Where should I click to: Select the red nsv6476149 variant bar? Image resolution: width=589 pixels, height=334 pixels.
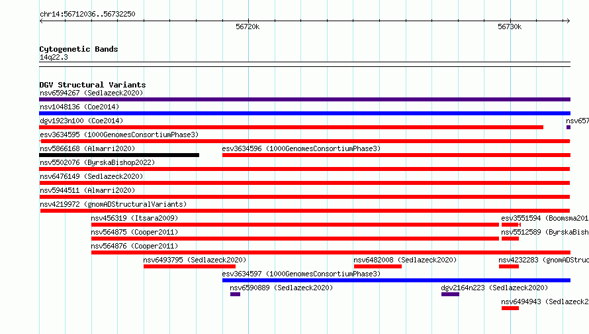click(304, 183)
